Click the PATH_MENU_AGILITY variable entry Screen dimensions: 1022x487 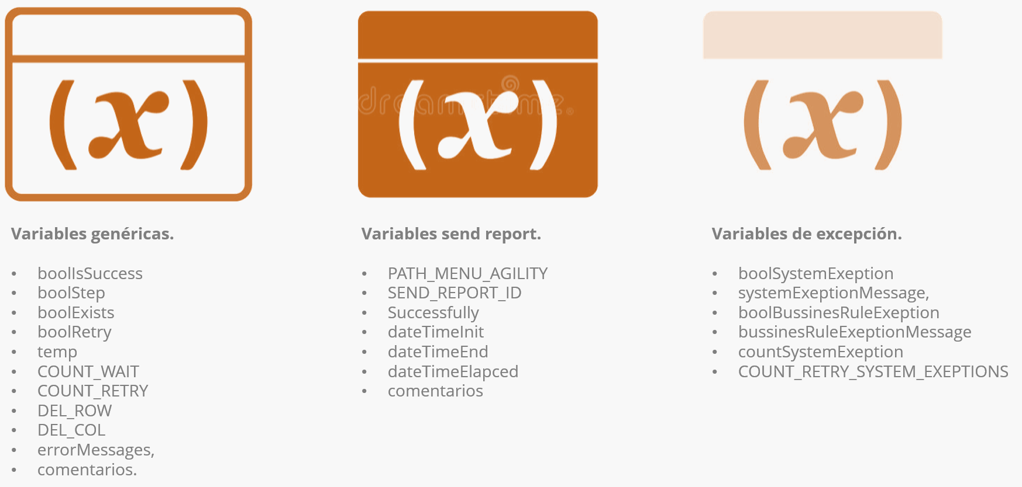[467, 273]
